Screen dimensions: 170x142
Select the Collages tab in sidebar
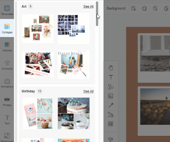pyautogui.click(x=7, y=28)
